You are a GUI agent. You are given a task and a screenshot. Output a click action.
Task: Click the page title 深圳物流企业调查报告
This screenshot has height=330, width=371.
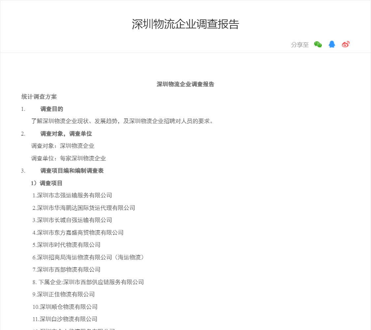[185, 24]
